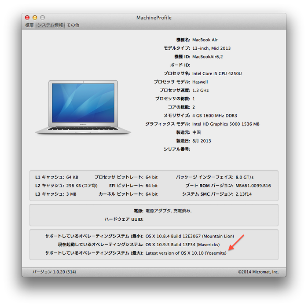The image size is (308, 307).
Task: Click the SMC version 2.13f14
Action: point(243,194)
